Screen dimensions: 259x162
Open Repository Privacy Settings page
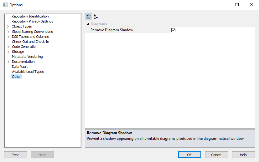(x=32, y=21)
